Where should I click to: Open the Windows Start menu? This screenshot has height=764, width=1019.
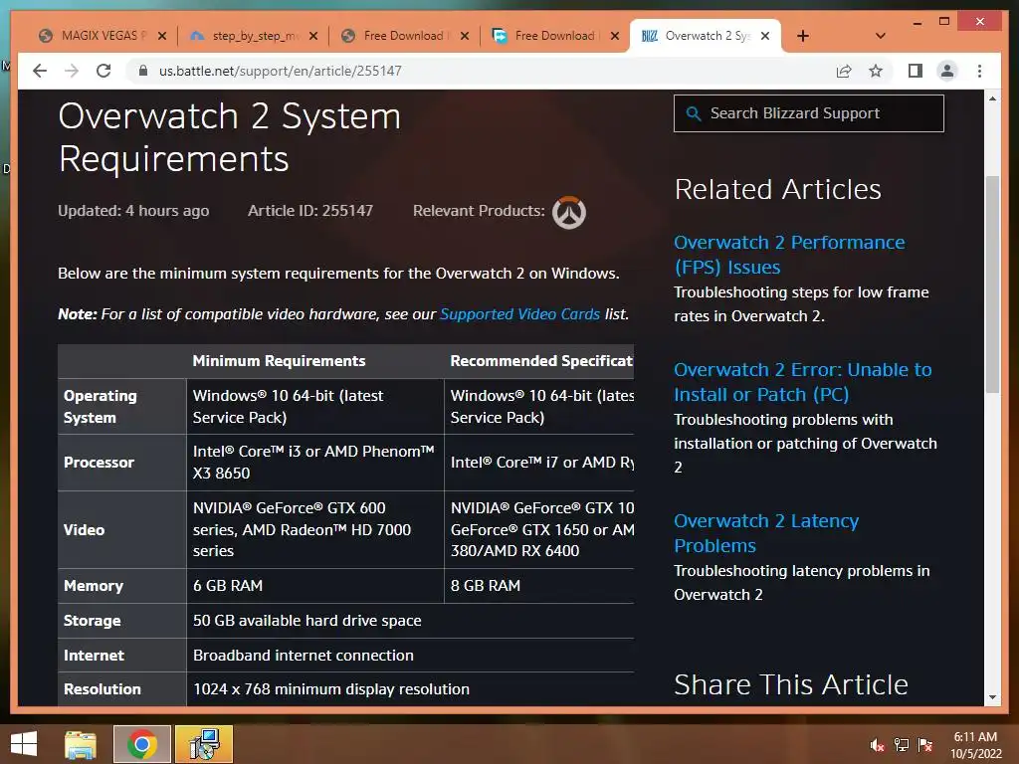24,744
